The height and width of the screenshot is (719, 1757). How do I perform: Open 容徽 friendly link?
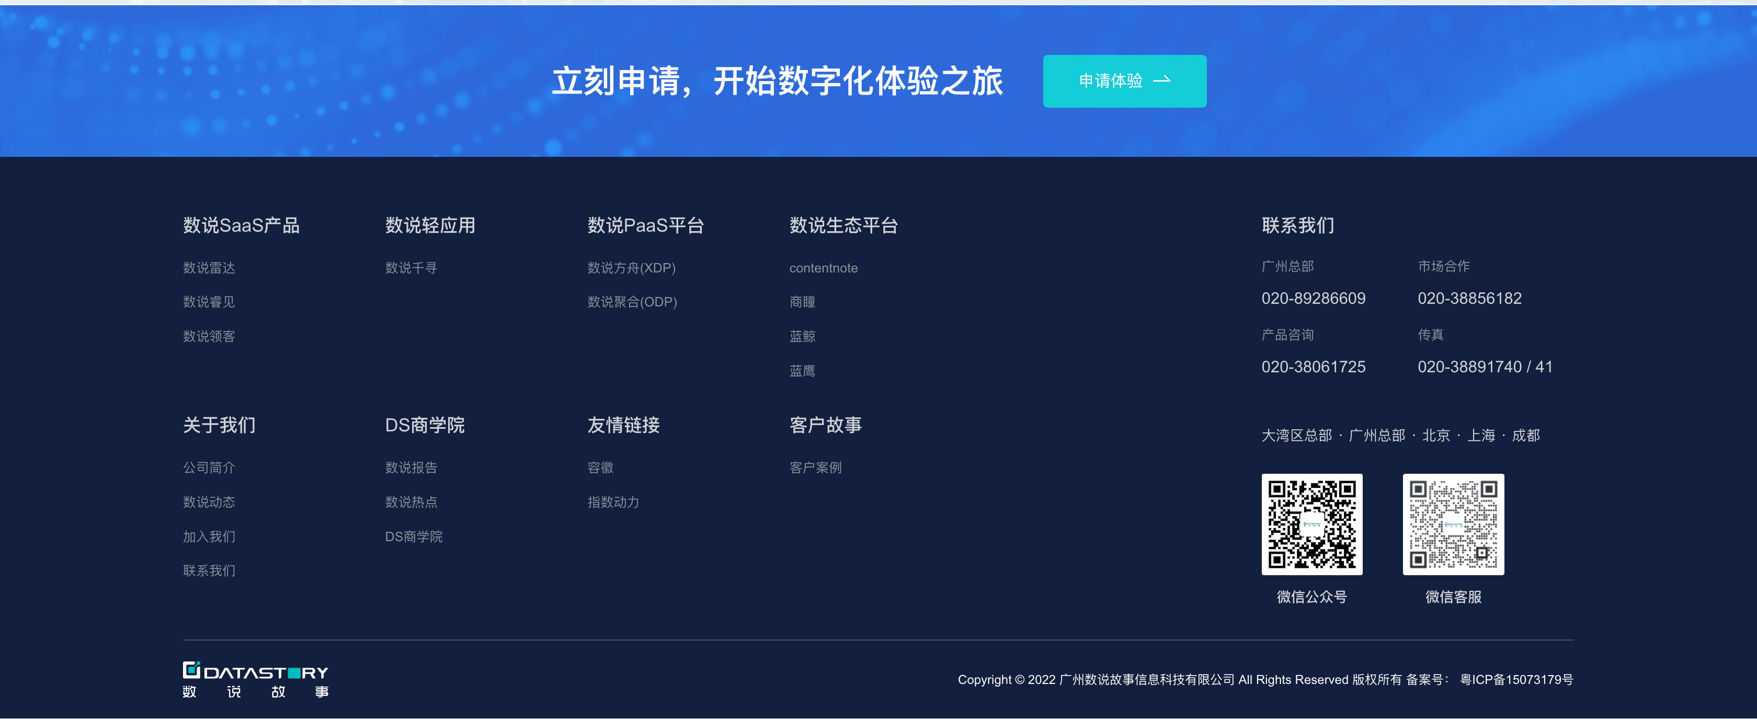(600, 468)
